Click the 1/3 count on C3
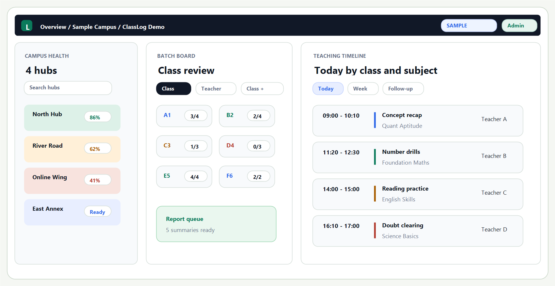Image resolution: width=555 pixels, height=286 pixels. tap(196, 146)
